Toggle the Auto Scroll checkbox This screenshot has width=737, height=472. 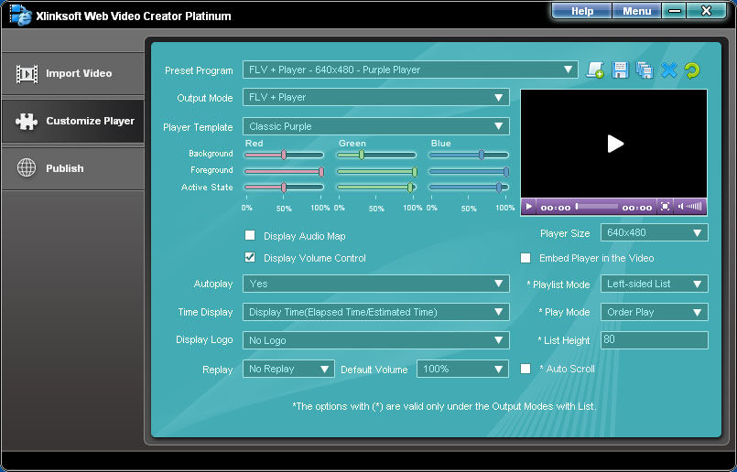[526, 369]
